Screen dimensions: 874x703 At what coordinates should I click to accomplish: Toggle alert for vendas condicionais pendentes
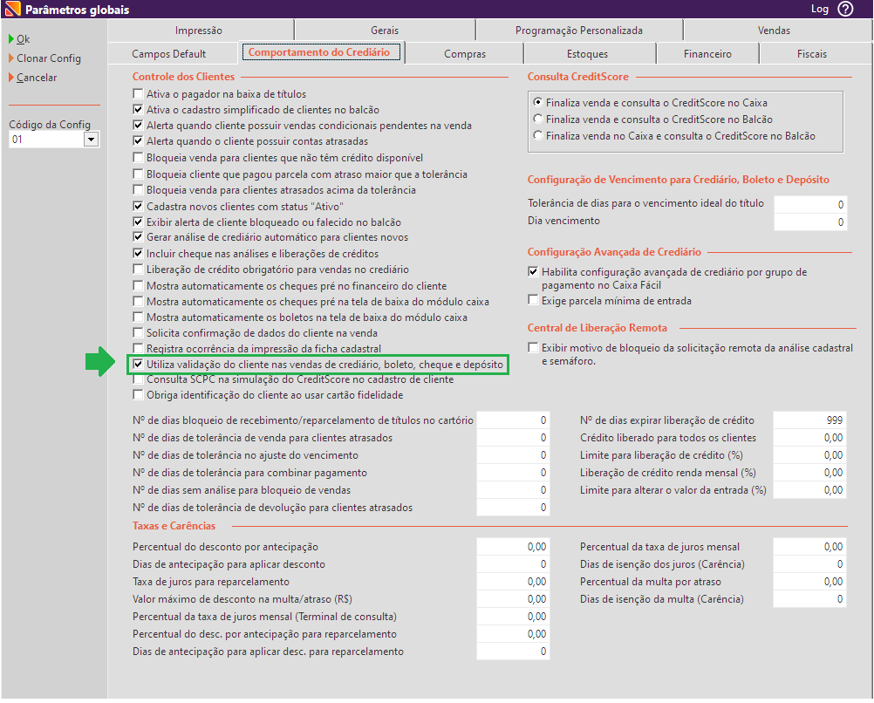point(138,125)
